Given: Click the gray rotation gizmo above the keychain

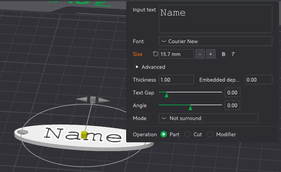Looking at the screenshot, I should point(93,100).
